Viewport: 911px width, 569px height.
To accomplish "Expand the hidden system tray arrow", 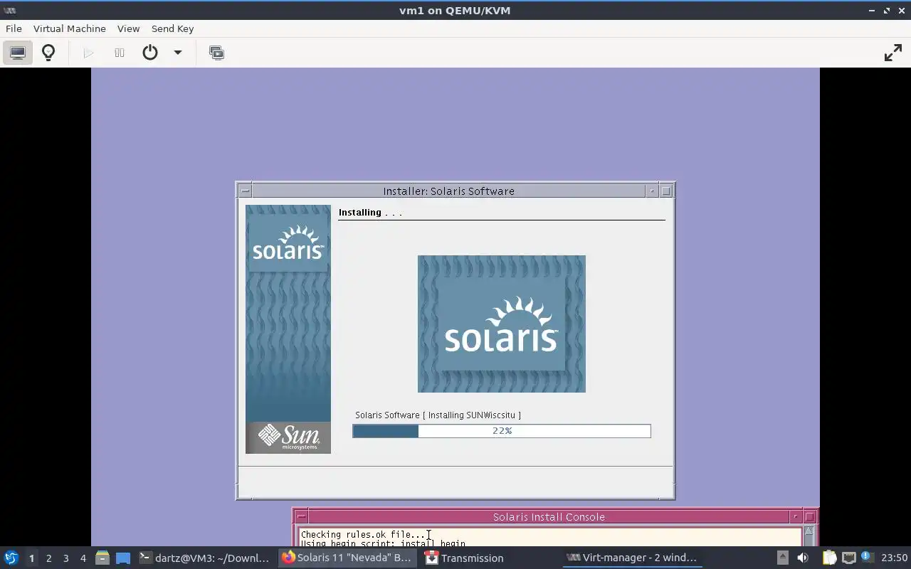I will pos(782,558).
